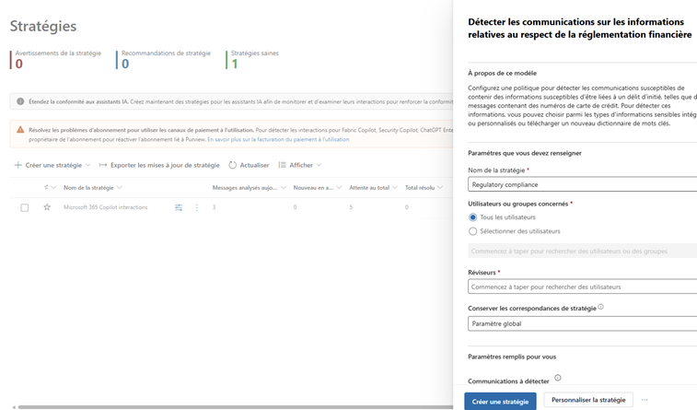Click the refresh icon next to Actualiser
This screenshot has height=410, width=697.
(232, 165)
